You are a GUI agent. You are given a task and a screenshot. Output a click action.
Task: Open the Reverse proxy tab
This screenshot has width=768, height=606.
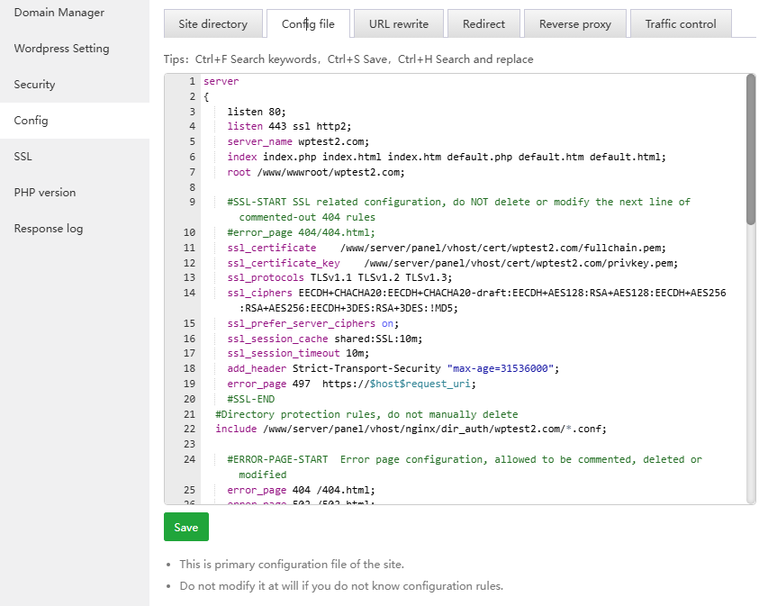click(574, 24)
